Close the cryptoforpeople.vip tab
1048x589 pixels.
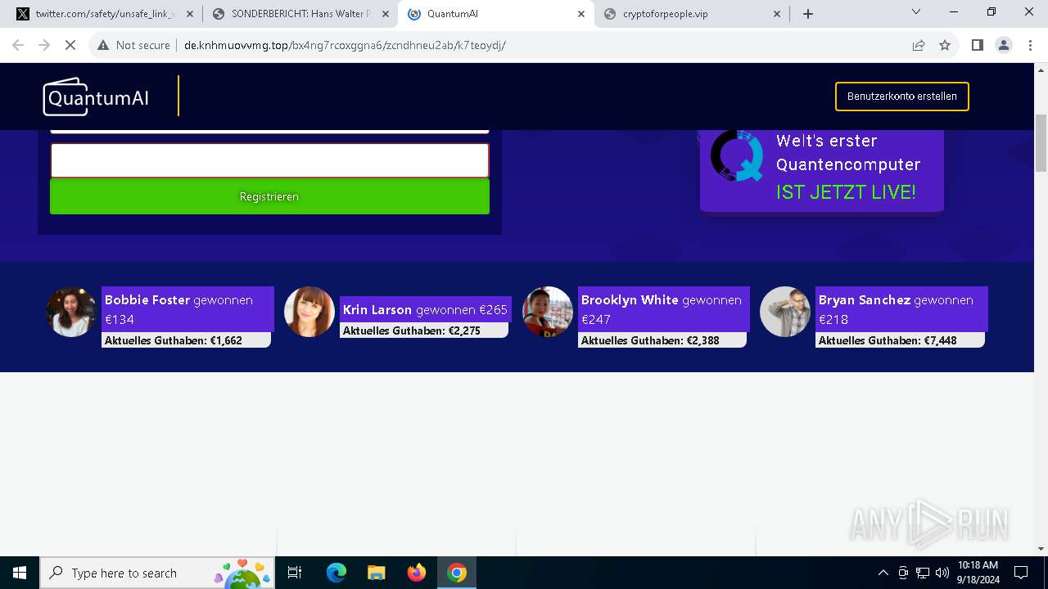click(x=777, y=14)
